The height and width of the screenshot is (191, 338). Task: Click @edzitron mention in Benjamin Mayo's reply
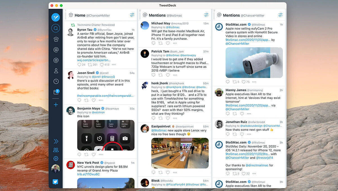pyautogui.click(x=98, y=112)
